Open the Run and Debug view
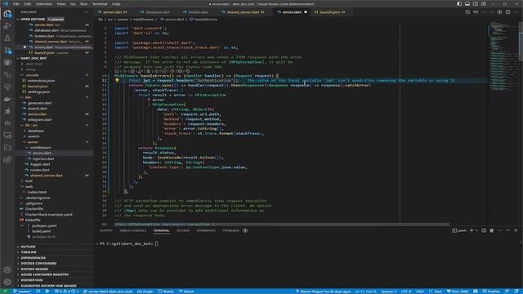 (x=7, y=26)
